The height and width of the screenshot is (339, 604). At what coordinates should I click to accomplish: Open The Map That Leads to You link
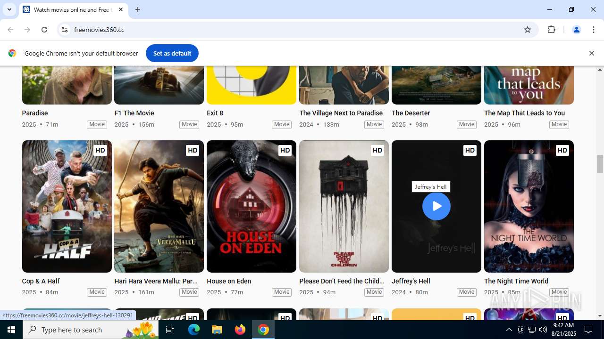(x=524, y=113)
